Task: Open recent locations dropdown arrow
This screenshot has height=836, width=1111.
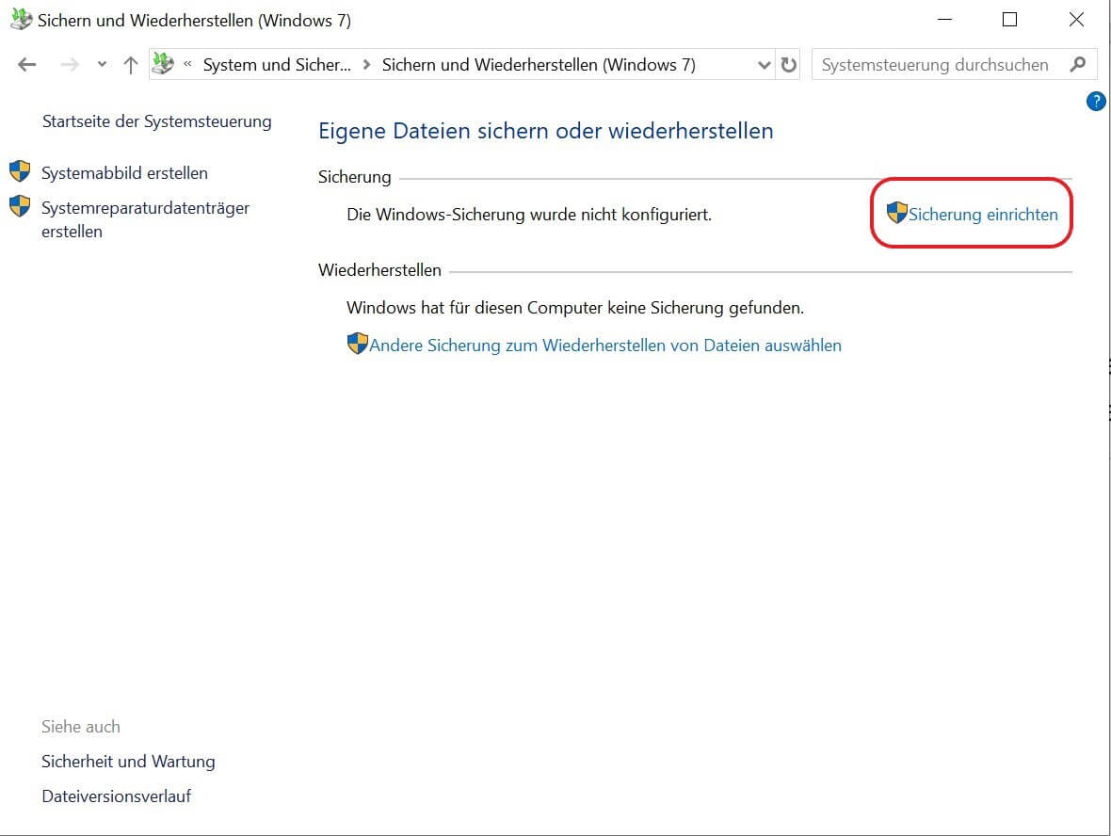Action: [102, 65]
